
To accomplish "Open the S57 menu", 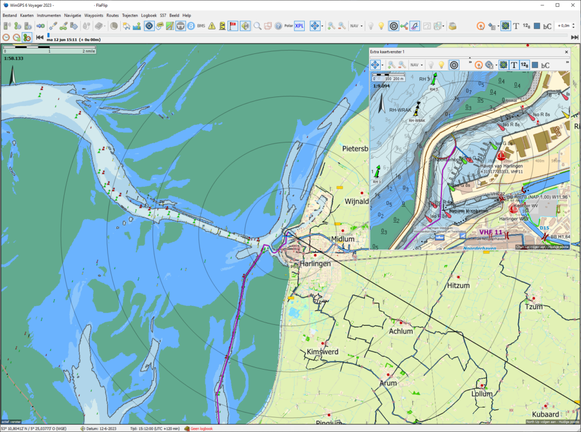I will pyautogui.click(x=163, y=15).
